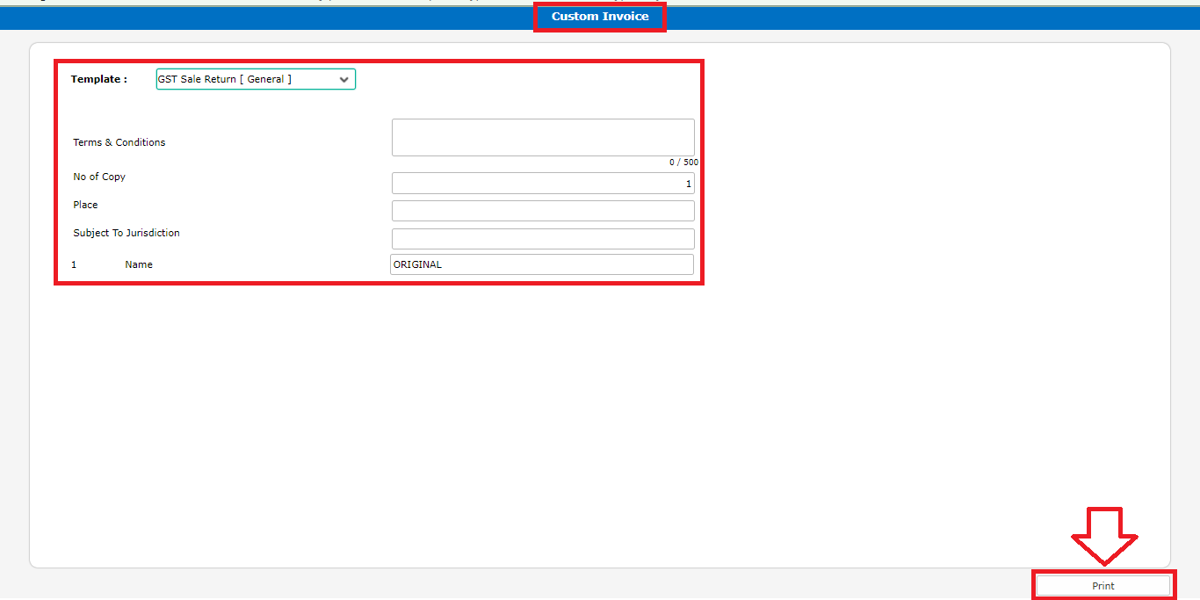This screenshot has width=1200, height=600.
Task: Click the Subject To Jurisdiction label
Action: pos(127,233)
